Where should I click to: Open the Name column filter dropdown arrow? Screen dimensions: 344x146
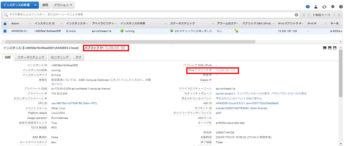(x=30, y=24)
